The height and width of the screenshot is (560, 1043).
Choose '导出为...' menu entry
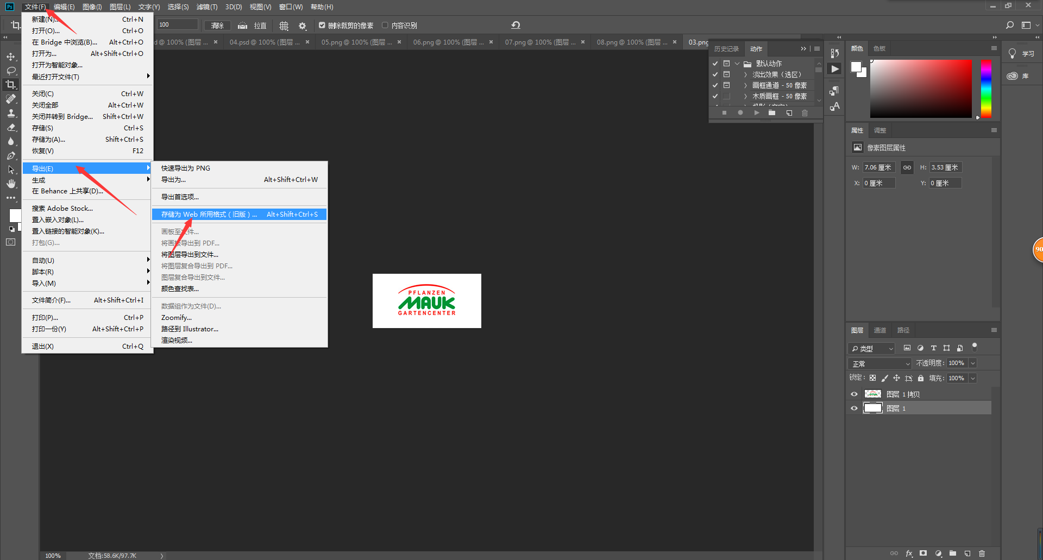(x=240, y=180)
